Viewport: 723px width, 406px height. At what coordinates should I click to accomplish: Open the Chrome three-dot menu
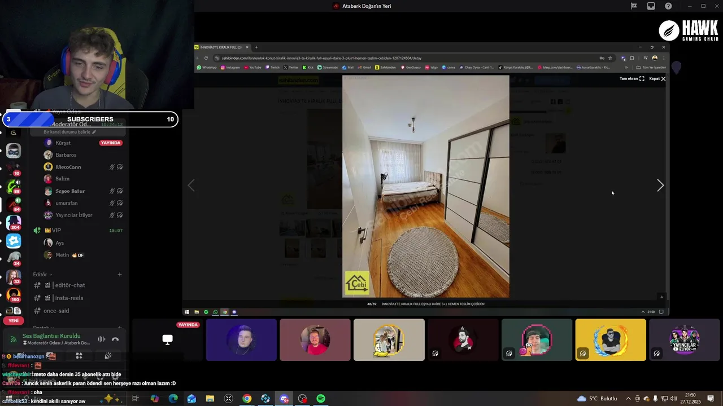click(663, 58)
